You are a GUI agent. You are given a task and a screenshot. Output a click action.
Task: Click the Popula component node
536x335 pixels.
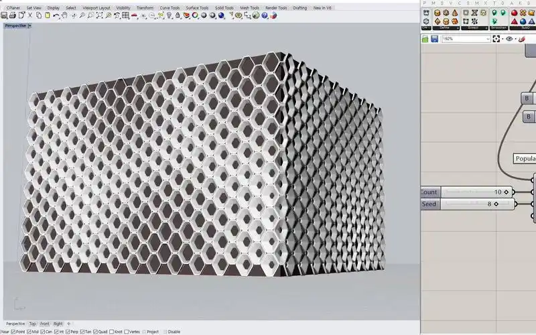pos(525,159)
